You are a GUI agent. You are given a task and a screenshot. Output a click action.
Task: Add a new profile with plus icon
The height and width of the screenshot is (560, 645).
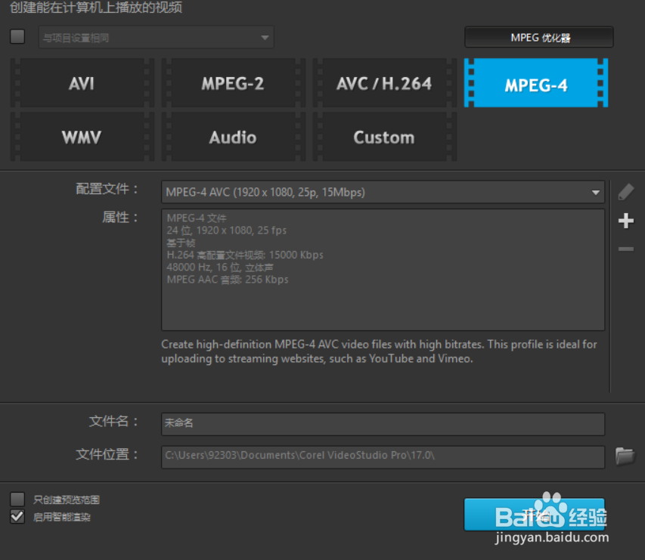[x=625, y=221]
